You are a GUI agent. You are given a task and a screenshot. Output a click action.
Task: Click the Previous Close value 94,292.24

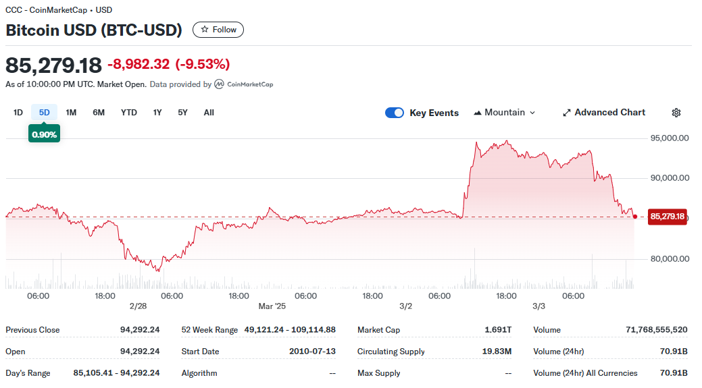click(140, 330)
